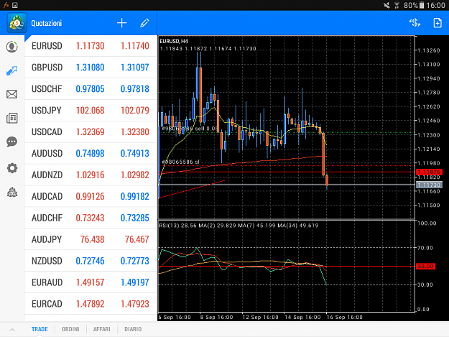Add a new symbol with plus icon
The height and width of the screenshot is (337, 449).
pyautogui.click(x=121, y=23)
